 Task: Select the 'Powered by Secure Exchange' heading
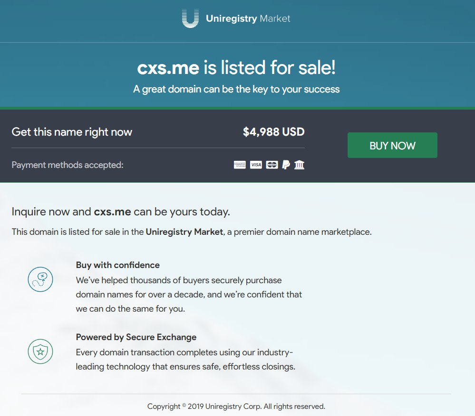[136, 337]
